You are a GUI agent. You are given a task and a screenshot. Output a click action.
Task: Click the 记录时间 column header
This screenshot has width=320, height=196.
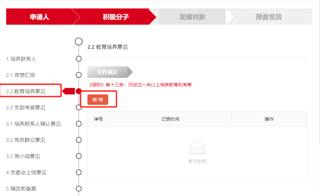point(170,119)
